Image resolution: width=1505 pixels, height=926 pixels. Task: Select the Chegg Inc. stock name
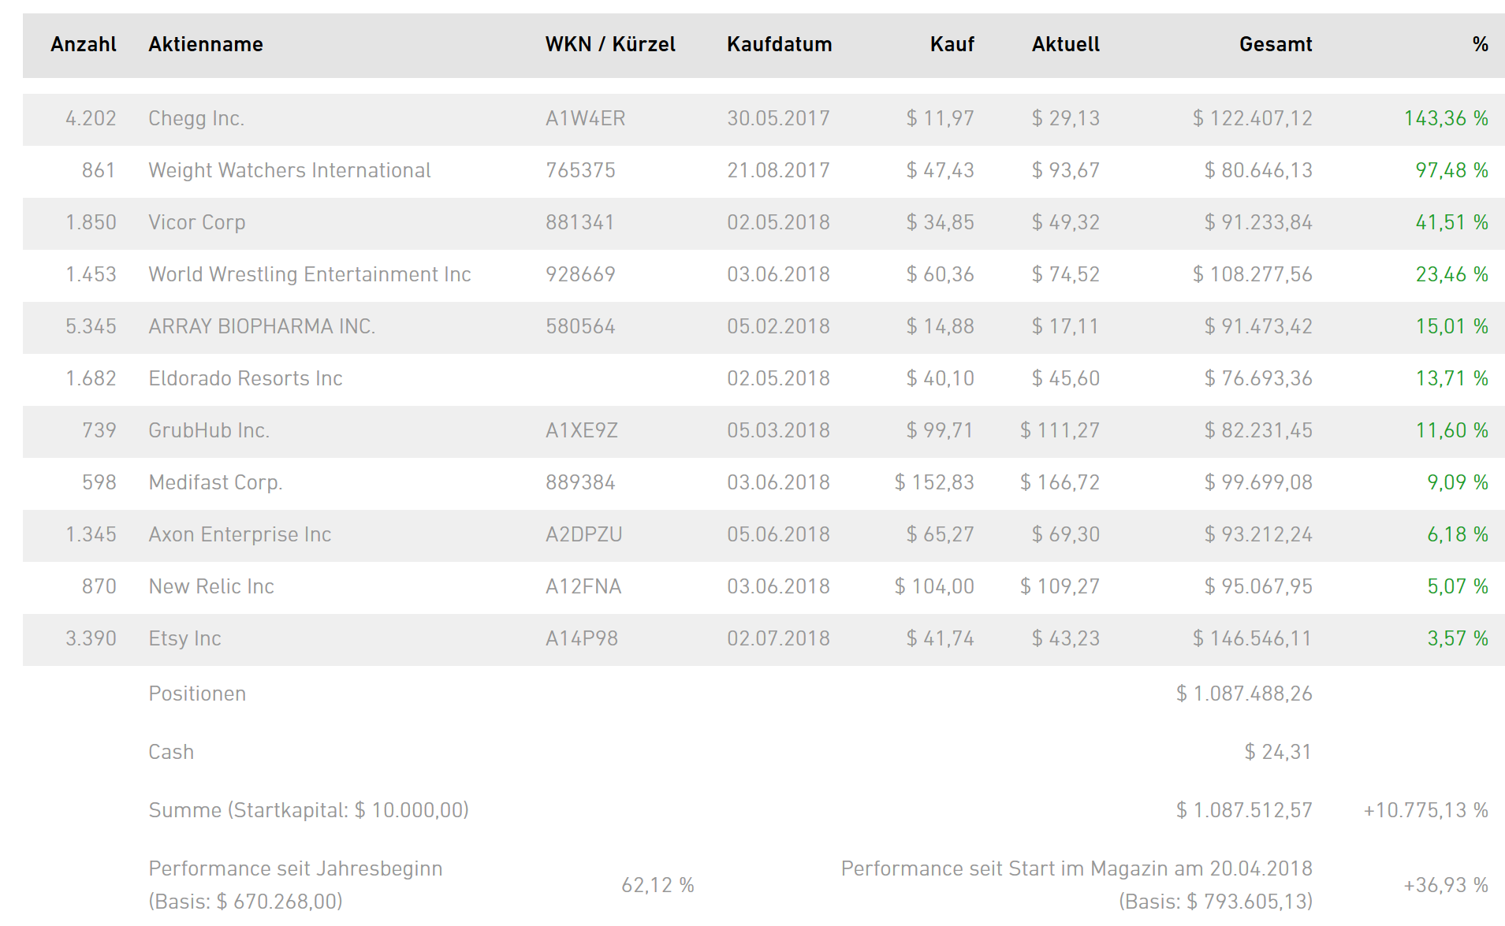point(196,118)
